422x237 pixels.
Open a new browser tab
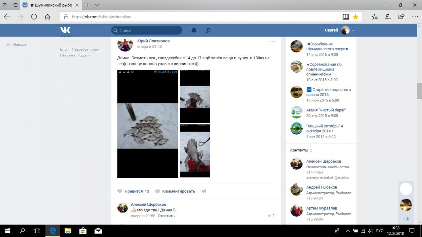pyautogui.click(x=87, y=5)
